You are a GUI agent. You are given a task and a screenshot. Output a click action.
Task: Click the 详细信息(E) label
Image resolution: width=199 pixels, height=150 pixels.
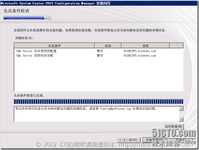pyautogui.click(x=25, y=38)
